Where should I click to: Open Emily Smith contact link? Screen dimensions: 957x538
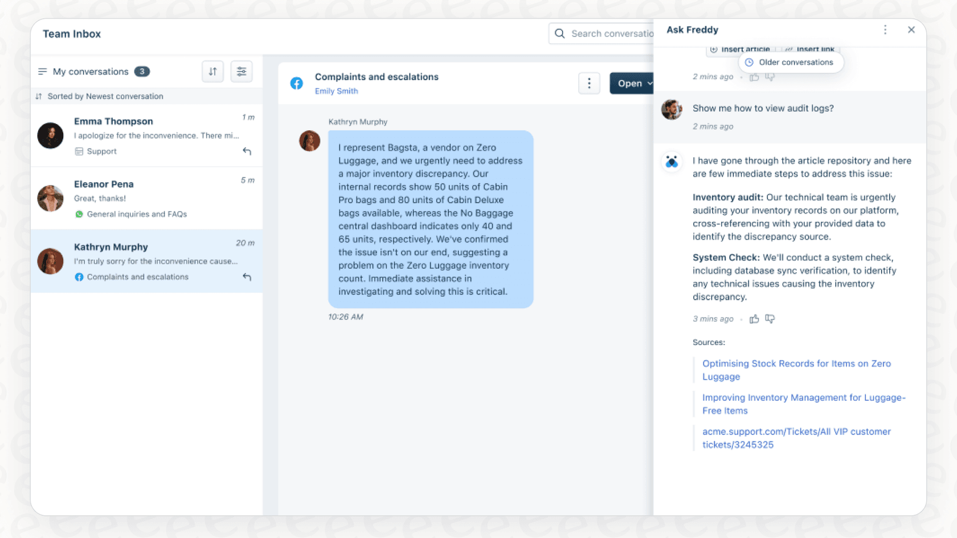336,91
